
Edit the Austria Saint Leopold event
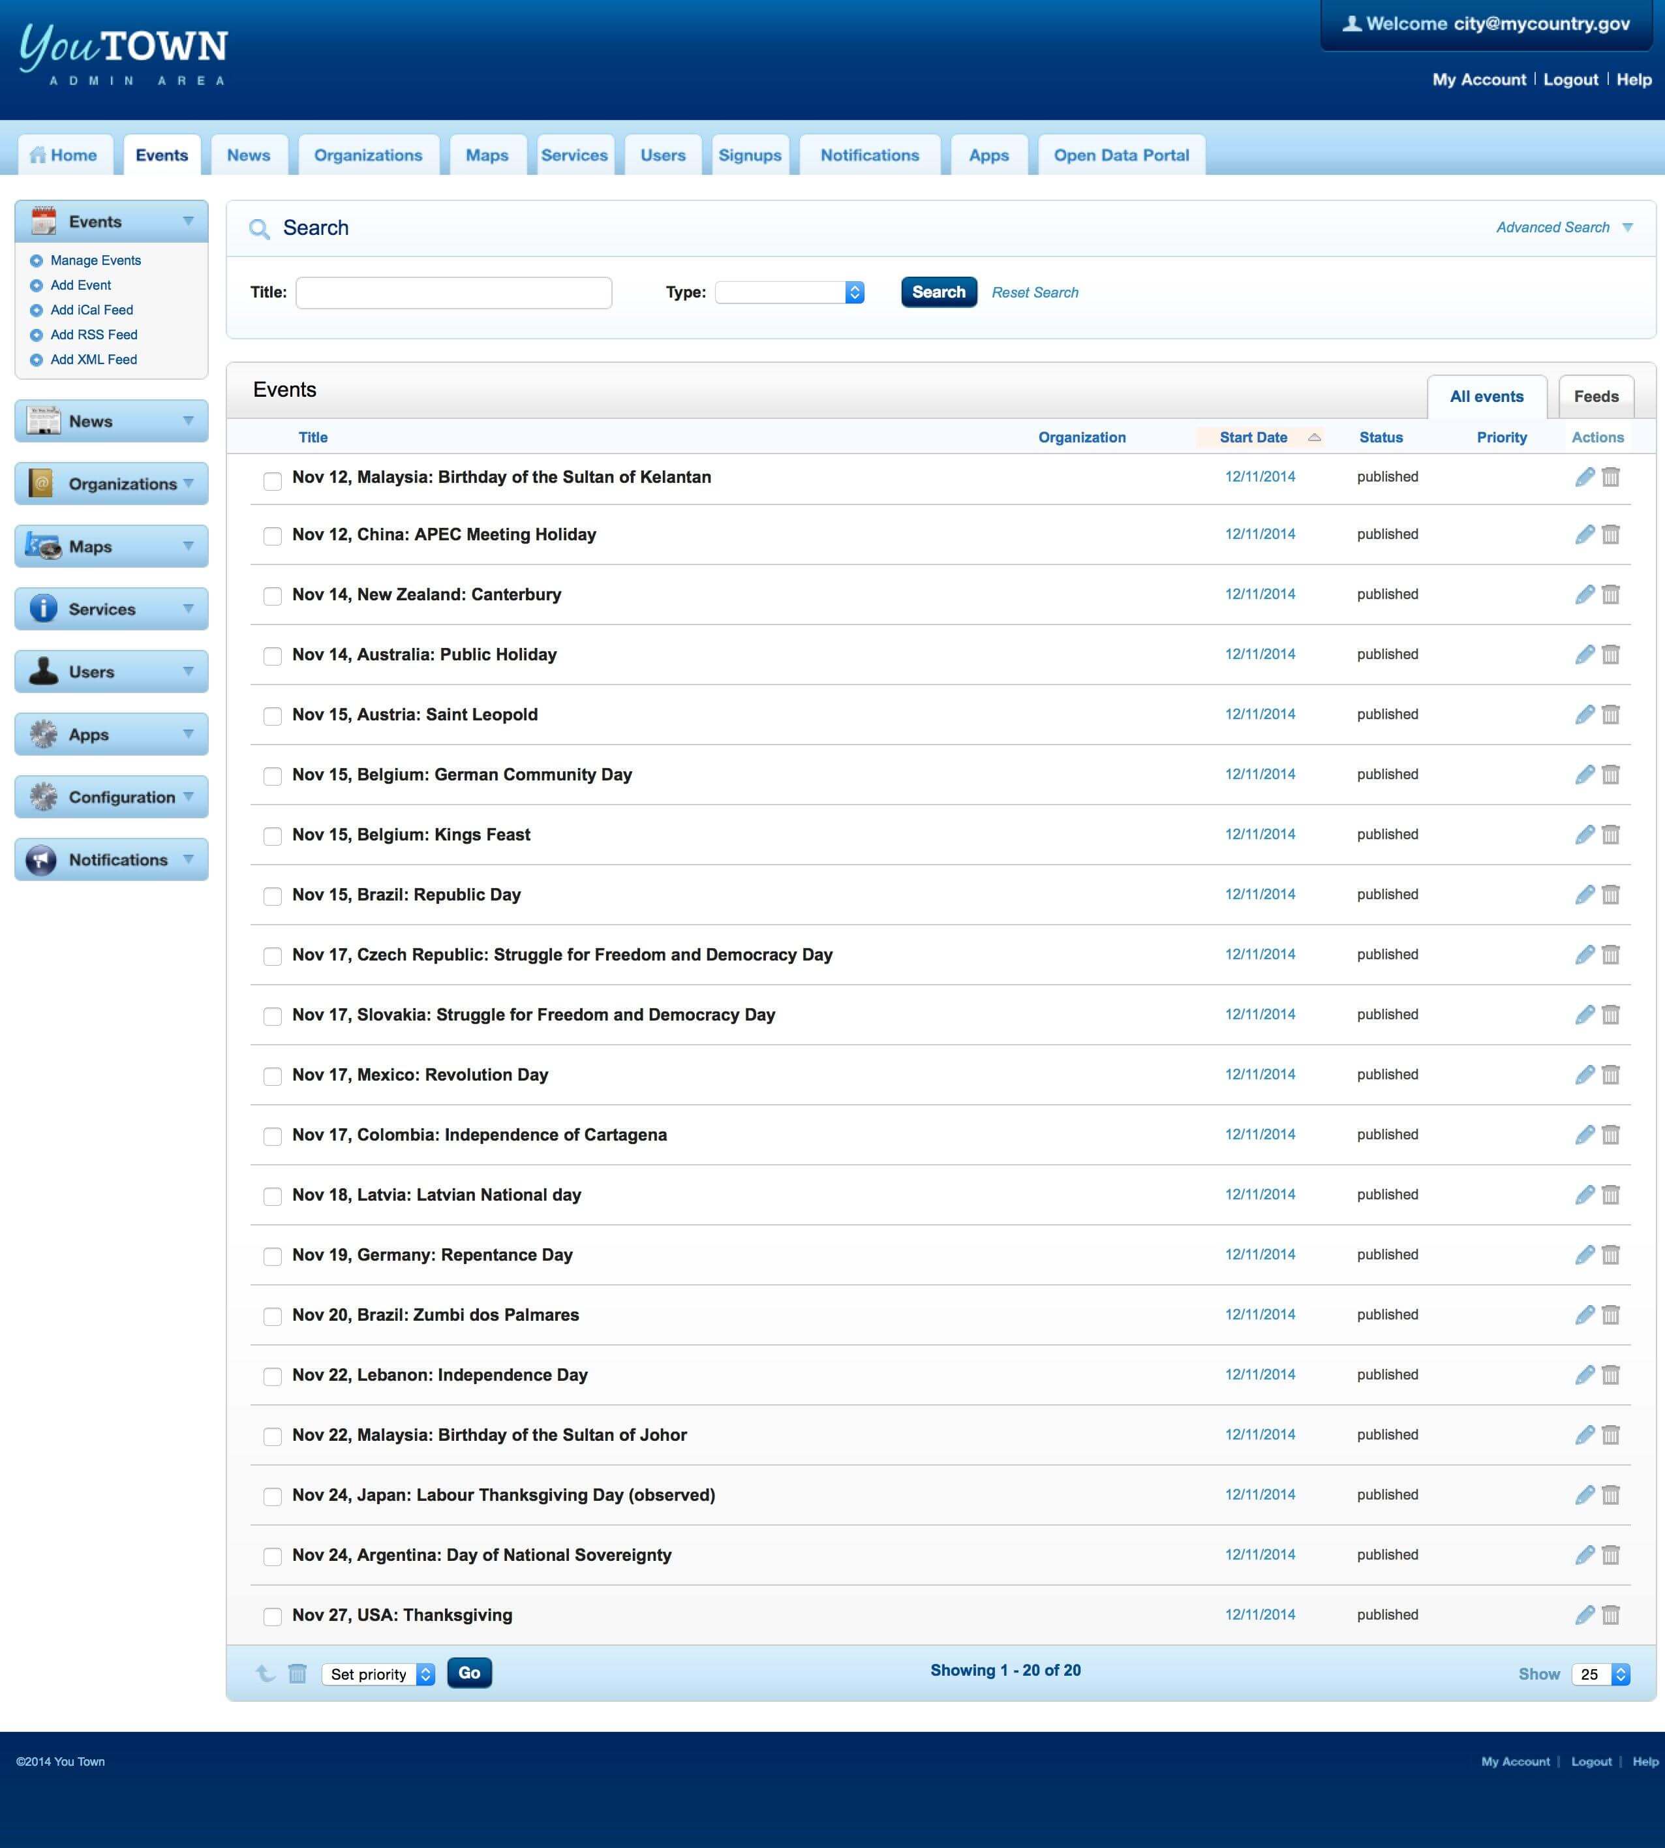1585,715
